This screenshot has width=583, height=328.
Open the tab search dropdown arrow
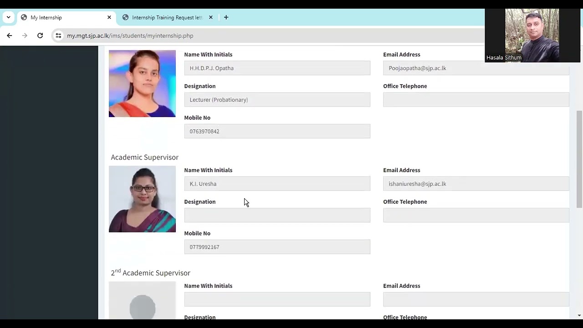tap(8, 17)
